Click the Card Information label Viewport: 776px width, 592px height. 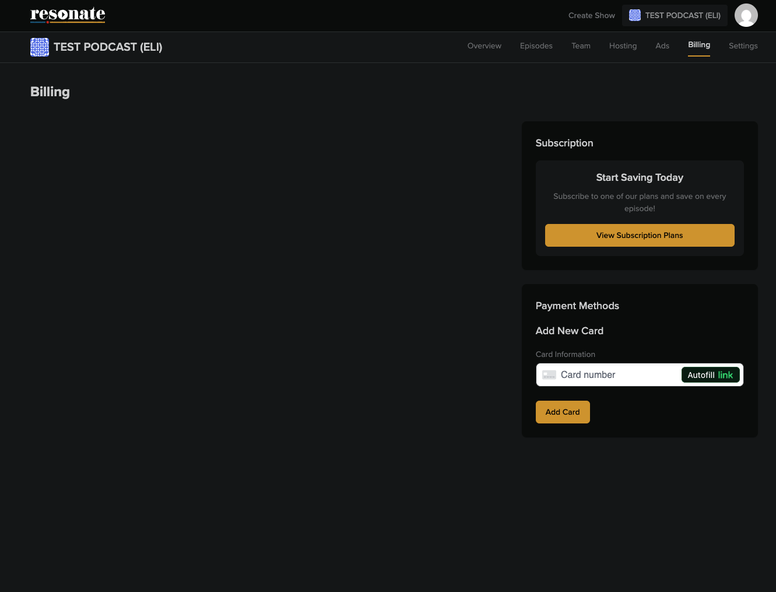tap(565, 355)
